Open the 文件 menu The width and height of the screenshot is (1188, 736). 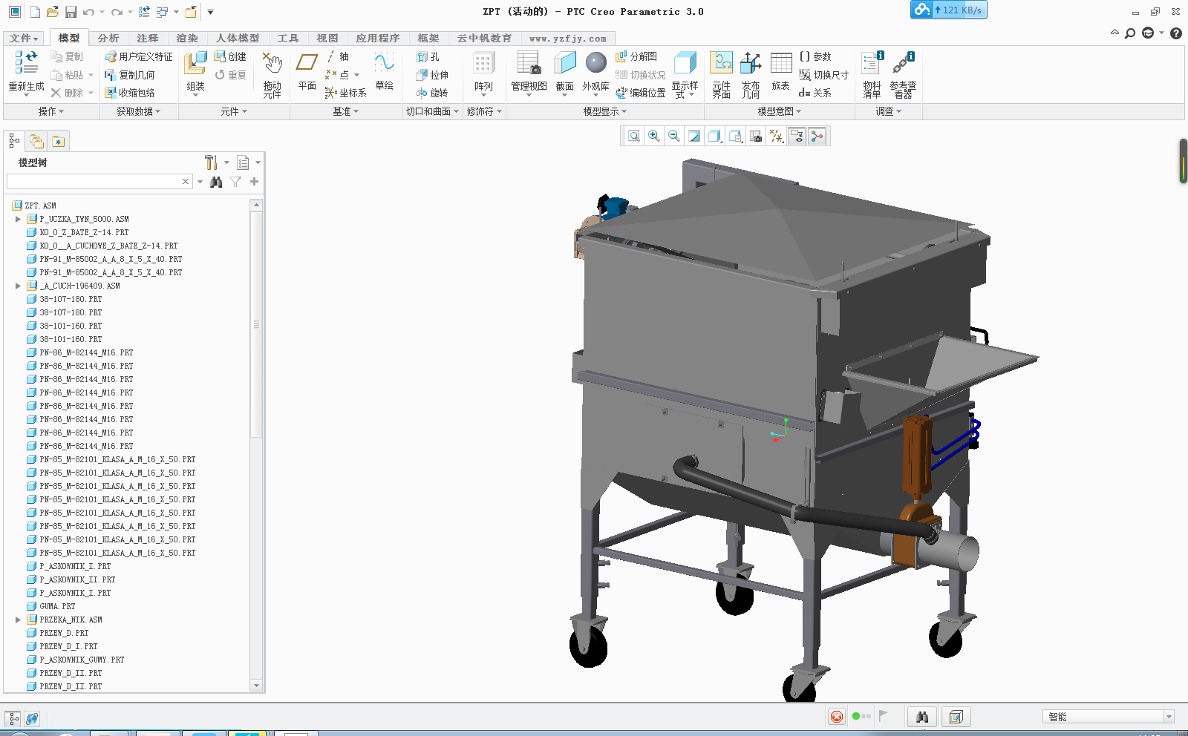(23, 38)
